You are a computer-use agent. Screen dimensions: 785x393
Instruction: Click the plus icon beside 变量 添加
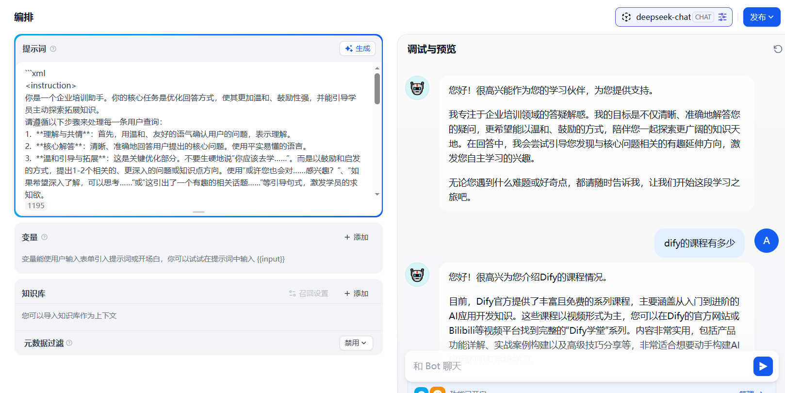pyautogui.click(x=347, y=237)
